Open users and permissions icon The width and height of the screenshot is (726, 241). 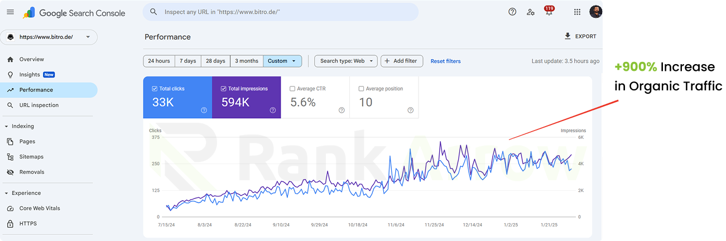click(531, 12)
